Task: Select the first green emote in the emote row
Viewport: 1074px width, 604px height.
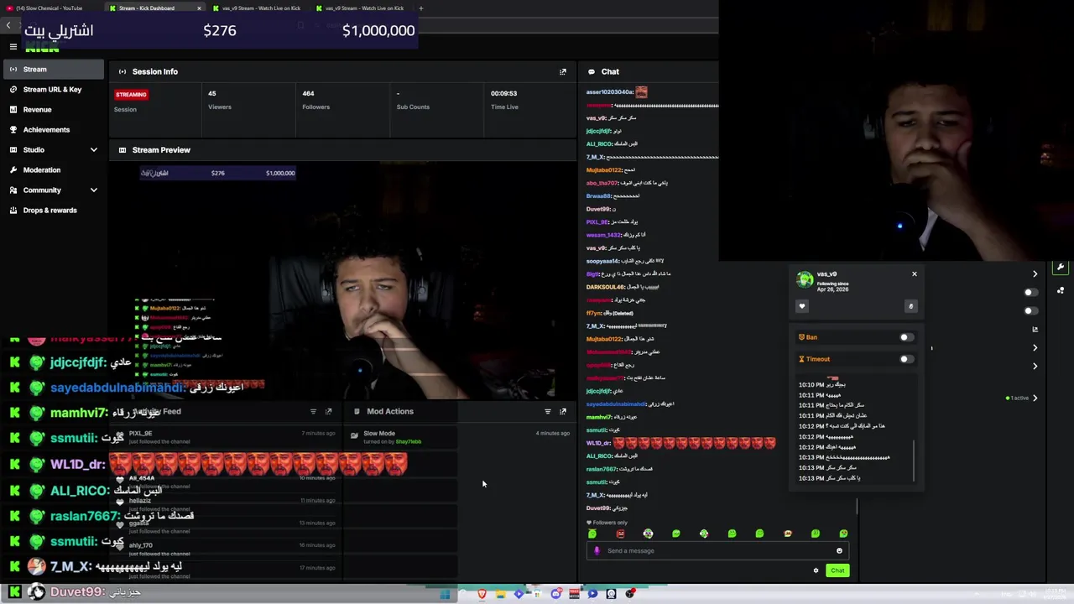Action: [592, 534]
